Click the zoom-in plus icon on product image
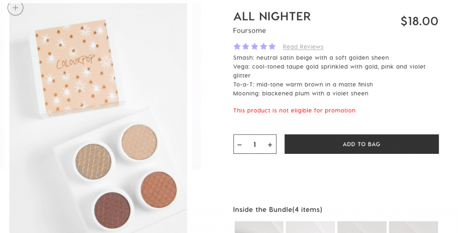This screenshot has width=458, height=233. point(15,8)
